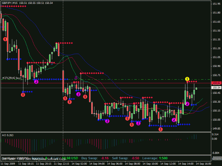Click the "11 Sep 22:15" time label
The height and width of the screenshot is (166, 222).
click(61, 164)
